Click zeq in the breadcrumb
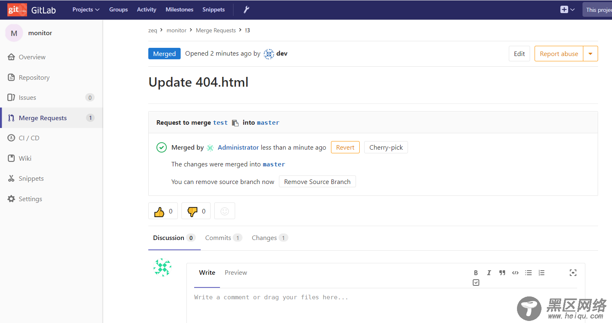 click(x=153, y=30)
